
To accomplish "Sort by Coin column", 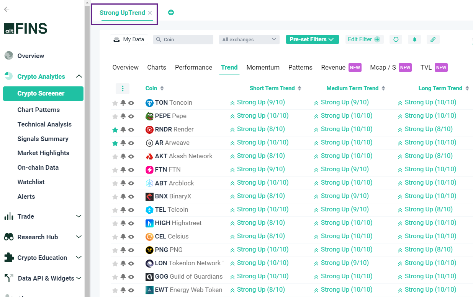I will click(155, 88).
